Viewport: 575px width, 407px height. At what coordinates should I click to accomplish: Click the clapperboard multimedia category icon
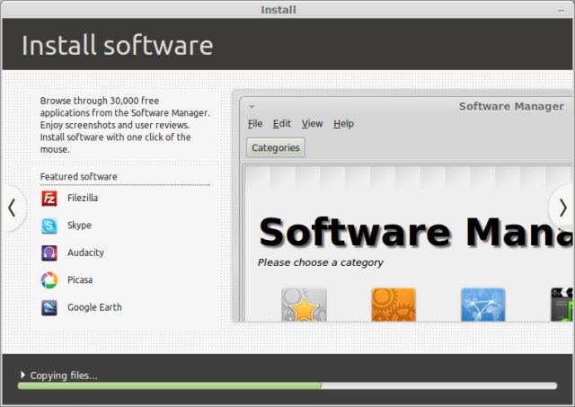click(562, 305)
